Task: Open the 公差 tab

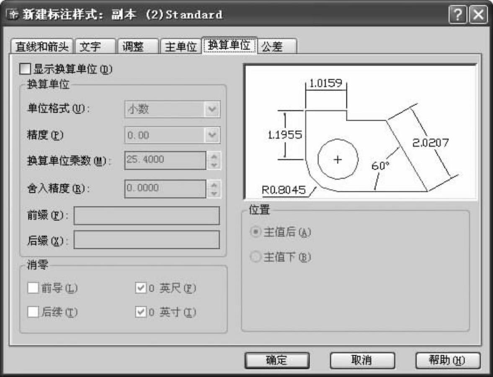Action: 277,46
